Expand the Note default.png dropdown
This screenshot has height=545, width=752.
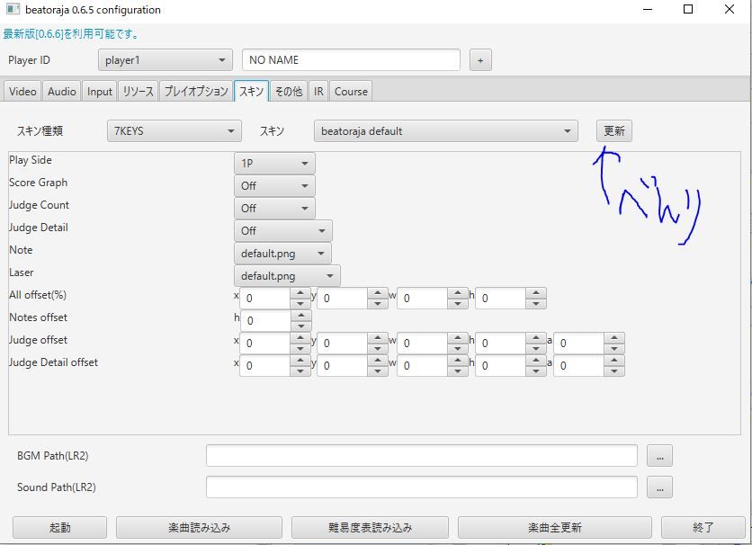pyautogui.click(x=282, y=254)
